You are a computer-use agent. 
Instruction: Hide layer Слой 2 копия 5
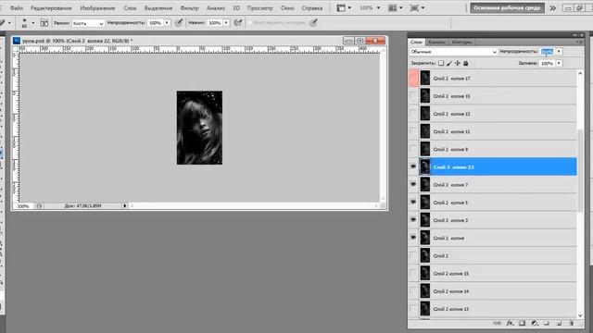coord(413,202)
